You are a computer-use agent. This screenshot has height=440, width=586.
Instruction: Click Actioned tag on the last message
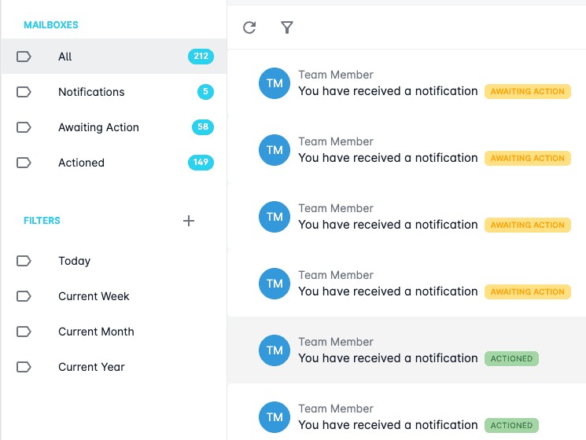click(511, 425)
